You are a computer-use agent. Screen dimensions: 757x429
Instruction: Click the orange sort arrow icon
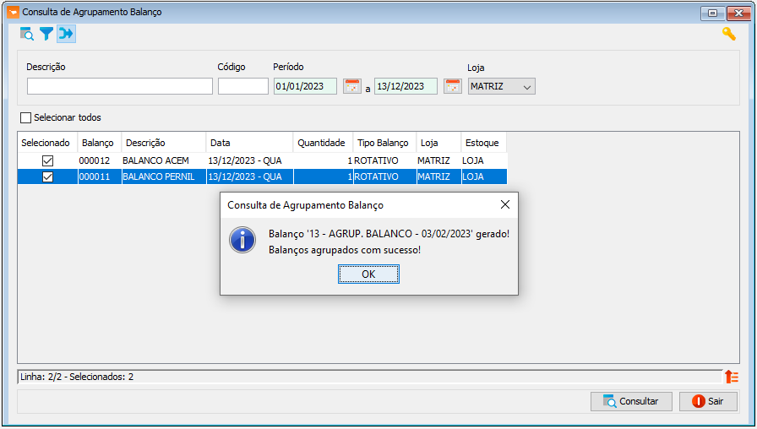(x=732, y=377)
